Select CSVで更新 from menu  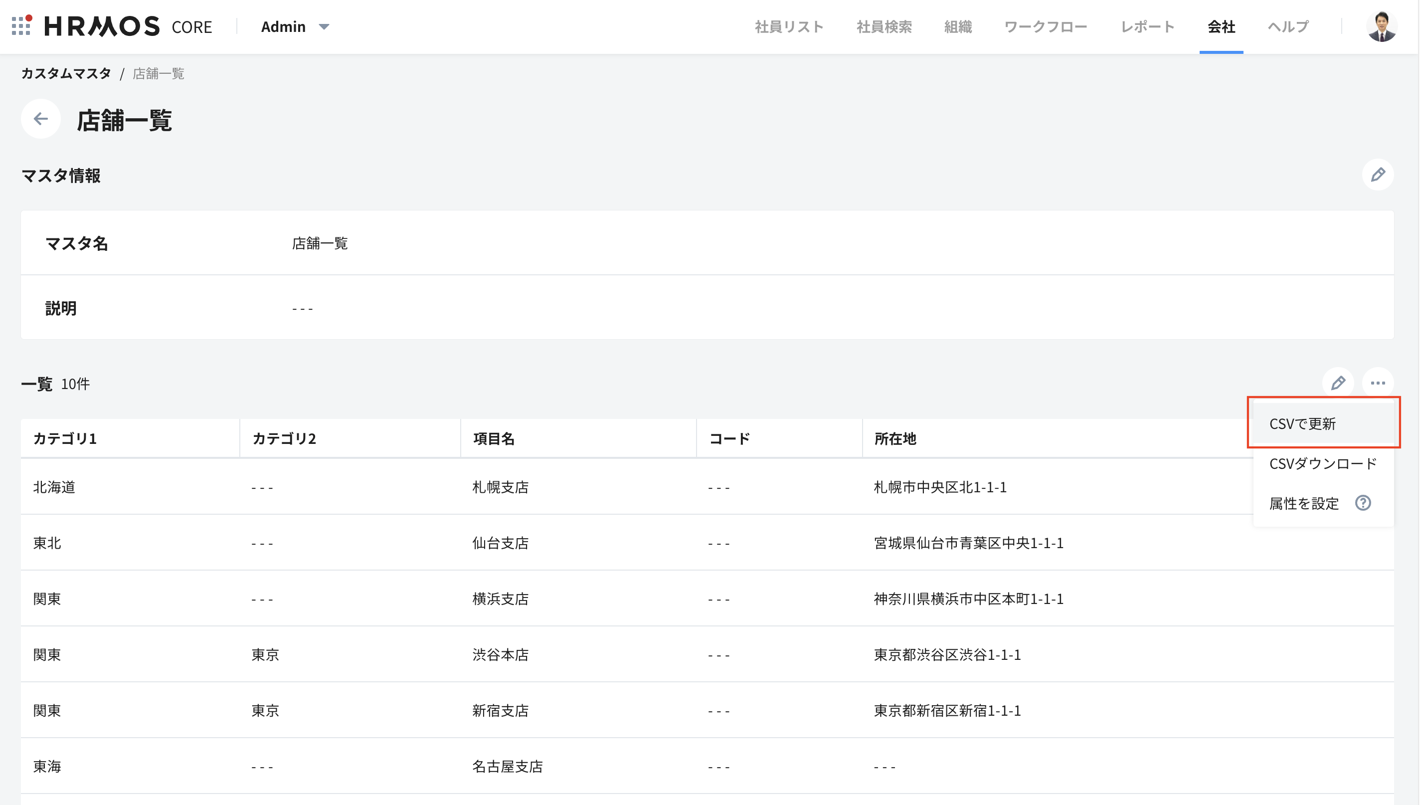1302,424
